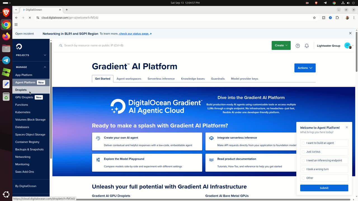
Task: Switch to the Serverless inference tab
Action: click(x=161, y=79)
